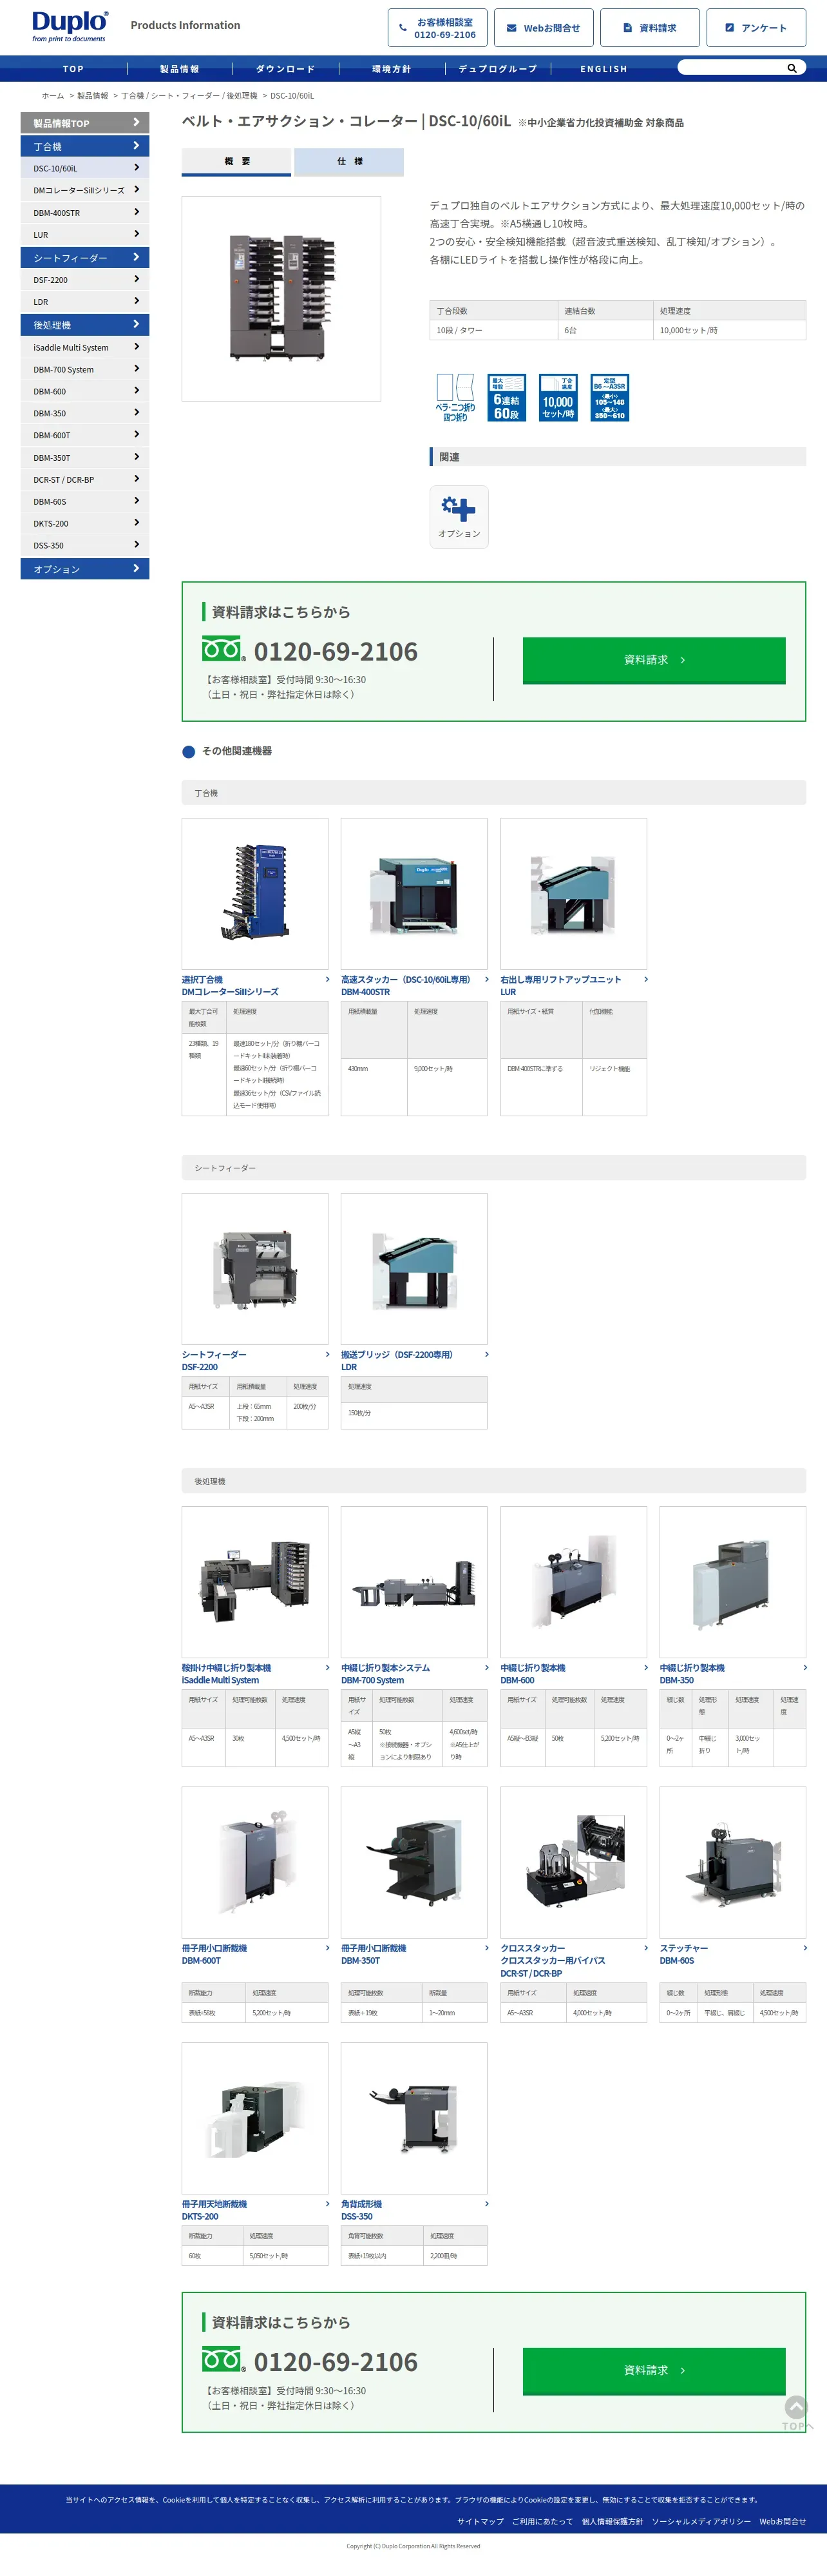
Task: Expand the 丁合機 sidebar category
Action: (85, 146)
